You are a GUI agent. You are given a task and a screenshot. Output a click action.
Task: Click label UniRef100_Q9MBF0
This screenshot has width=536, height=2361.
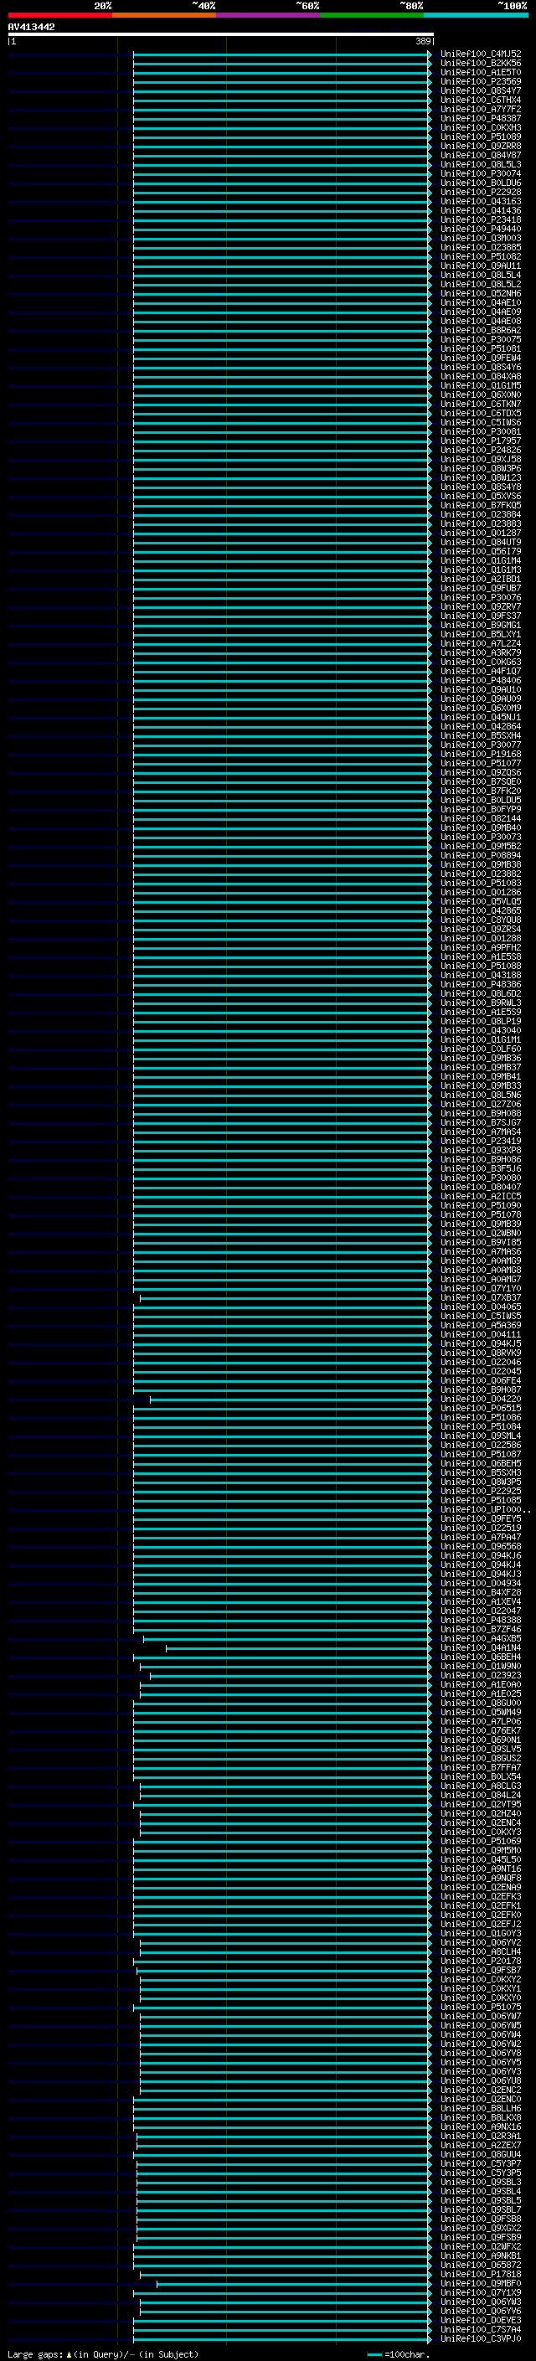coord(480,2283)
